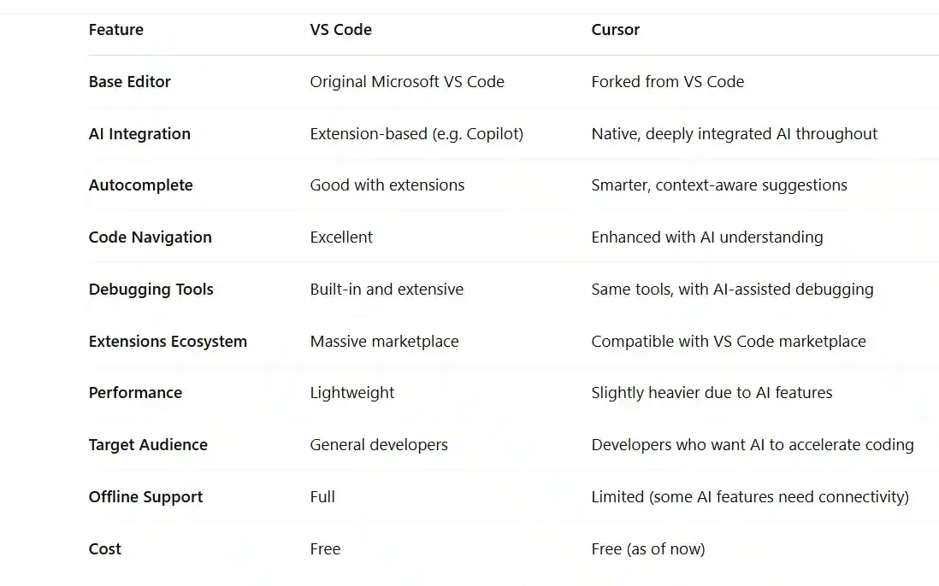Select the Performance row label
The image size is (939, 586).
[x=135, y=393]
